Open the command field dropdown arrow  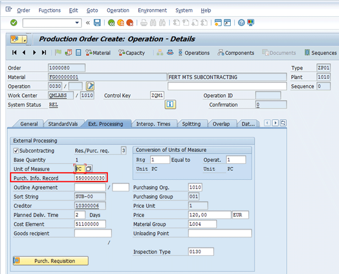[x=77, y=23]
